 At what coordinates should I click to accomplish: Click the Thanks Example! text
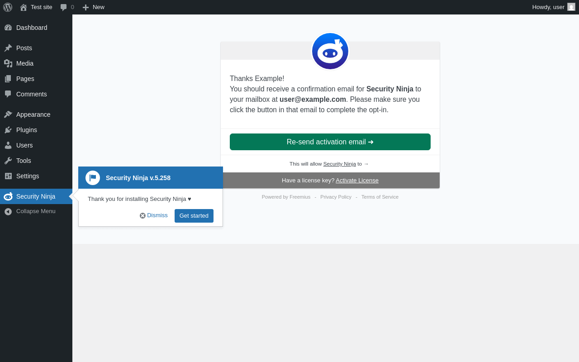pos(257,79)
